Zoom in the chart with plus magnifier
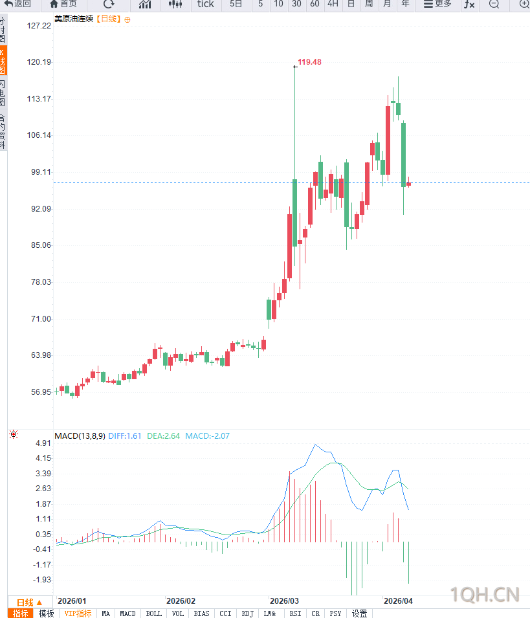 click(x=524, y=4)
